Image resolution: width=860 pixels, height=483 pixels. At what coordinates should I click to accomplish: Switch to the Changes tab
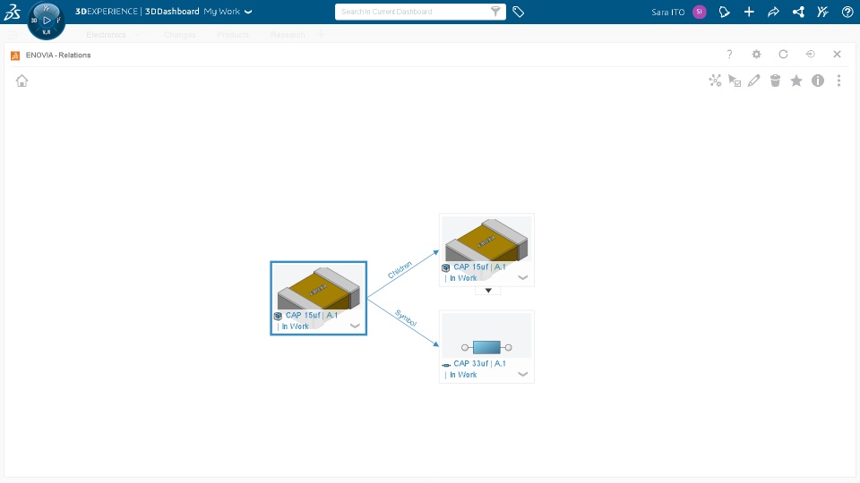click(x=180, y=35)
